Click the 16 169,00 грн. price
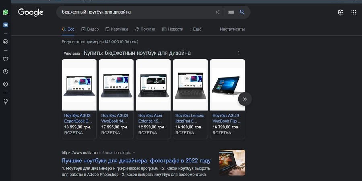The image size is (362, 181). (x=189, y=127)
